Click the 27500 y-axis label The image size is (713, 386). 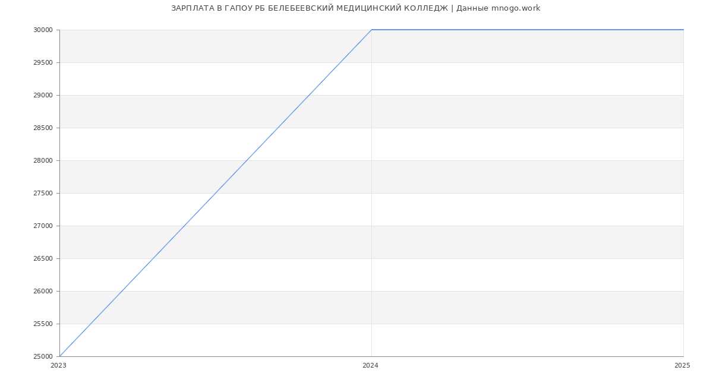click(x=43, y=194)
